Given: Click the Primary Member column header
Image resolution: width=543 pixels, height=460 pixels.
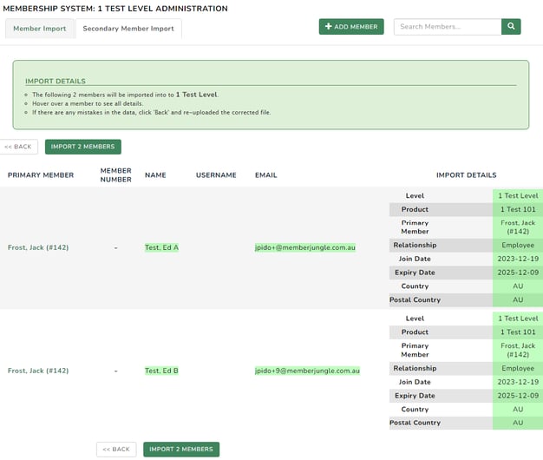Looking at the screenshot, I should pyautogui.click(x=41, y=174).
